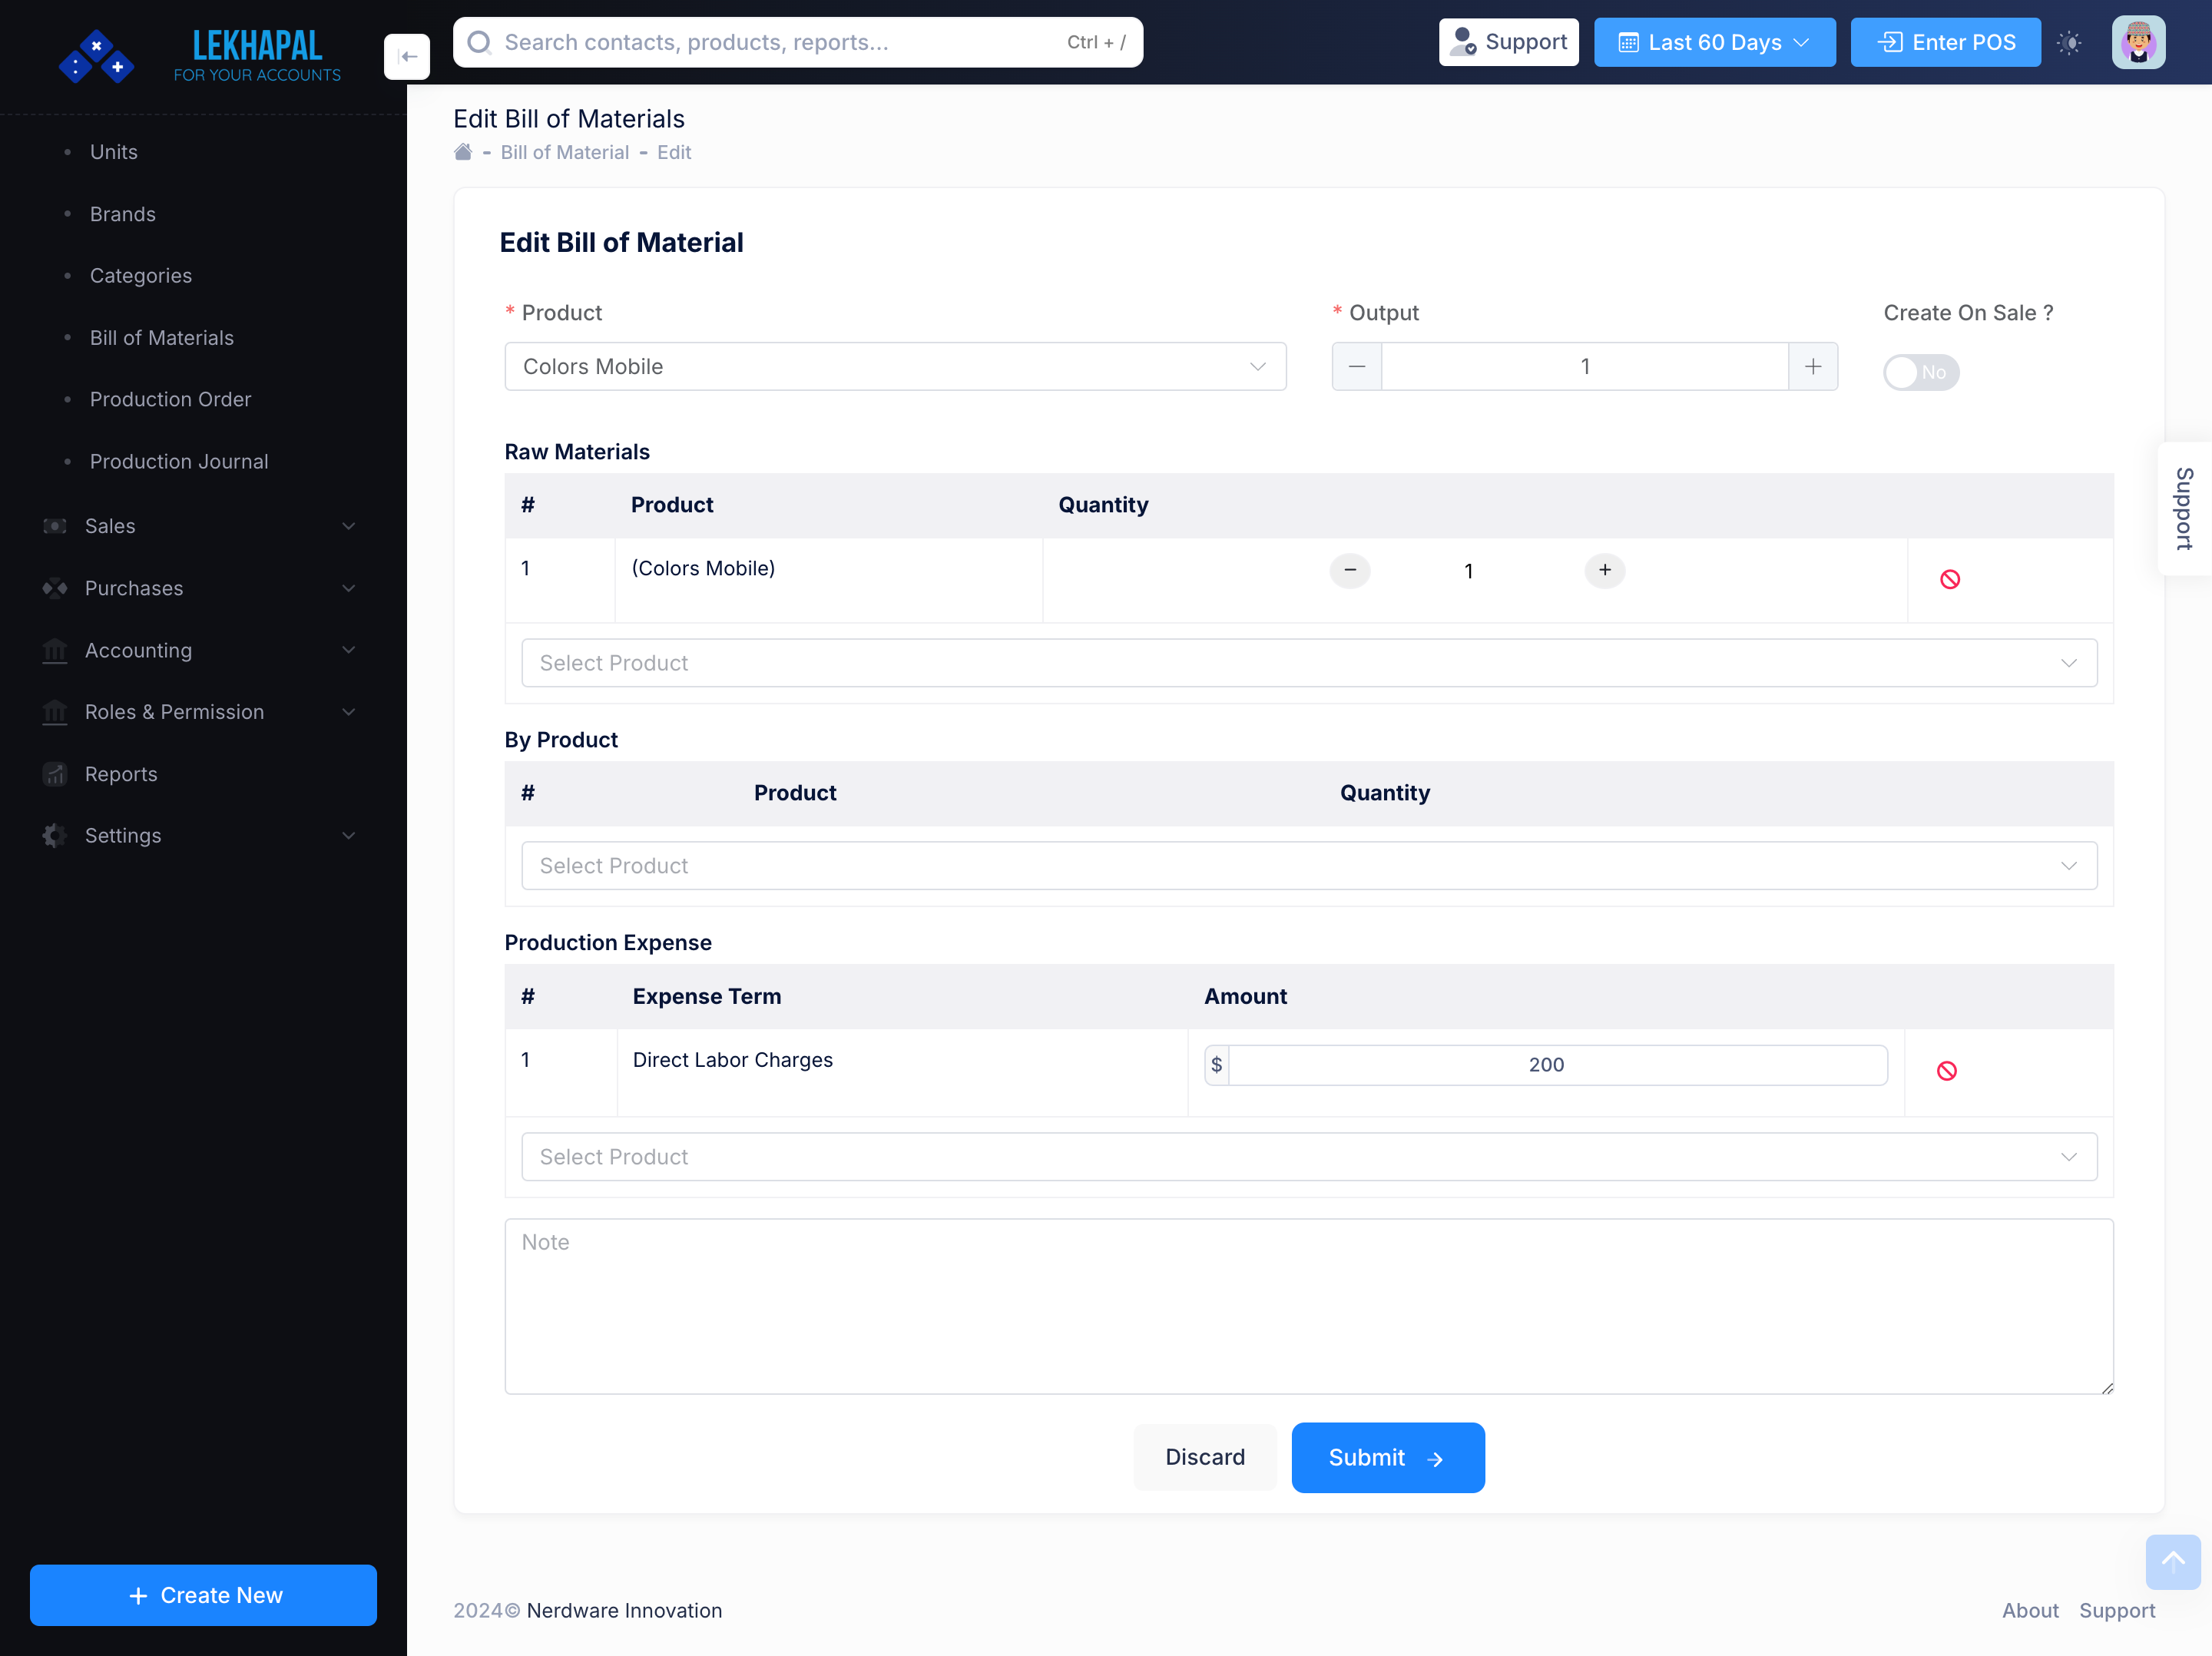Open Bill of Materials from sidebar

point(161,337)
